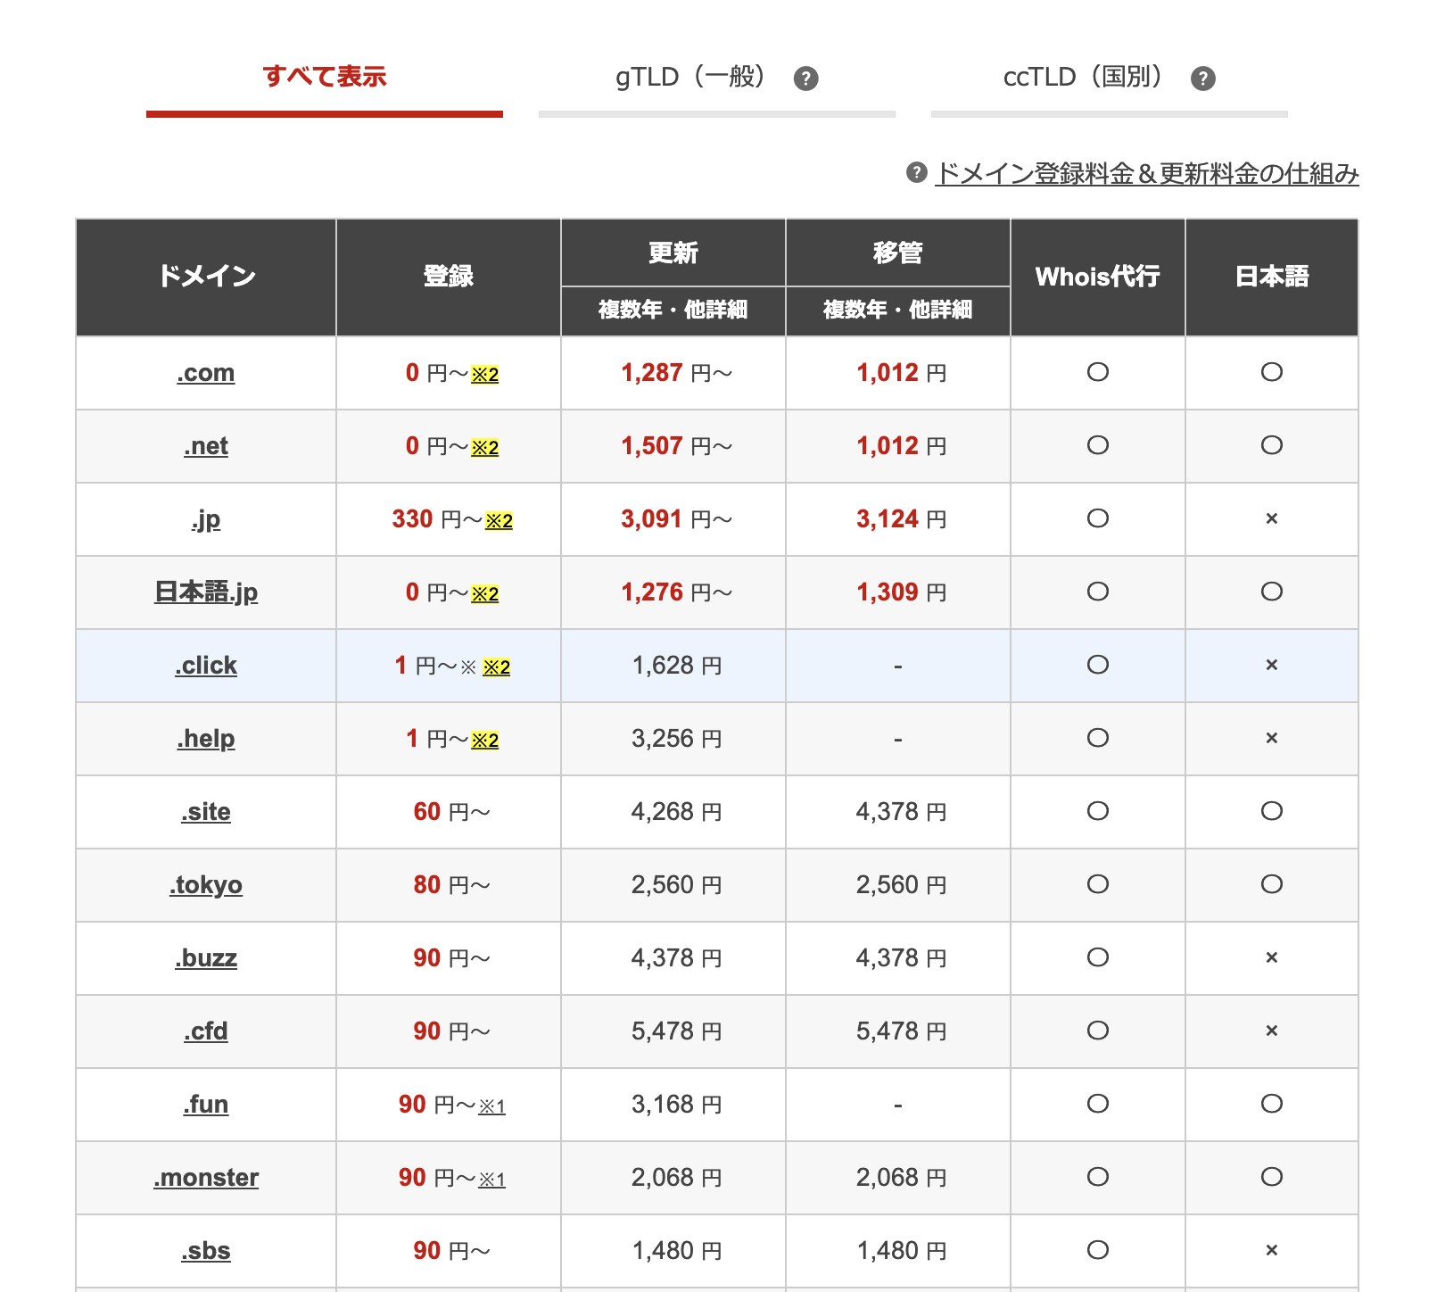Click 1,287 円 renewal price for .com
This screenshot has height=1292, width=1445.
[677, 373]
